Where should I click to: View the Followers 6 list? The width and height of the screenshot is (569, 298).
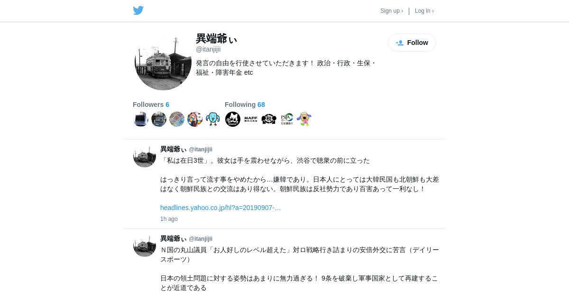tap(151, 105)
